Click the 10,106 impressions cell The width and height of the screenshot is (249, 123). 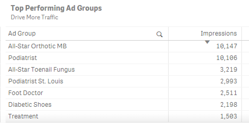pos(227,58)
